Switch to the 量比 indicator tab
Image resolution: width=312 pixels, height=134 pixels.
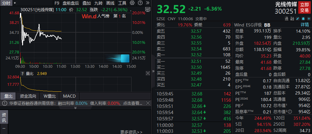(8, 96)
